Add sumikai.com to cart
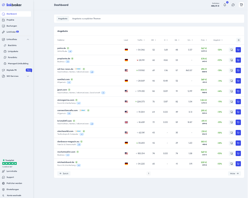The width and height of the screenshot is (248, 198). (238, 81)
